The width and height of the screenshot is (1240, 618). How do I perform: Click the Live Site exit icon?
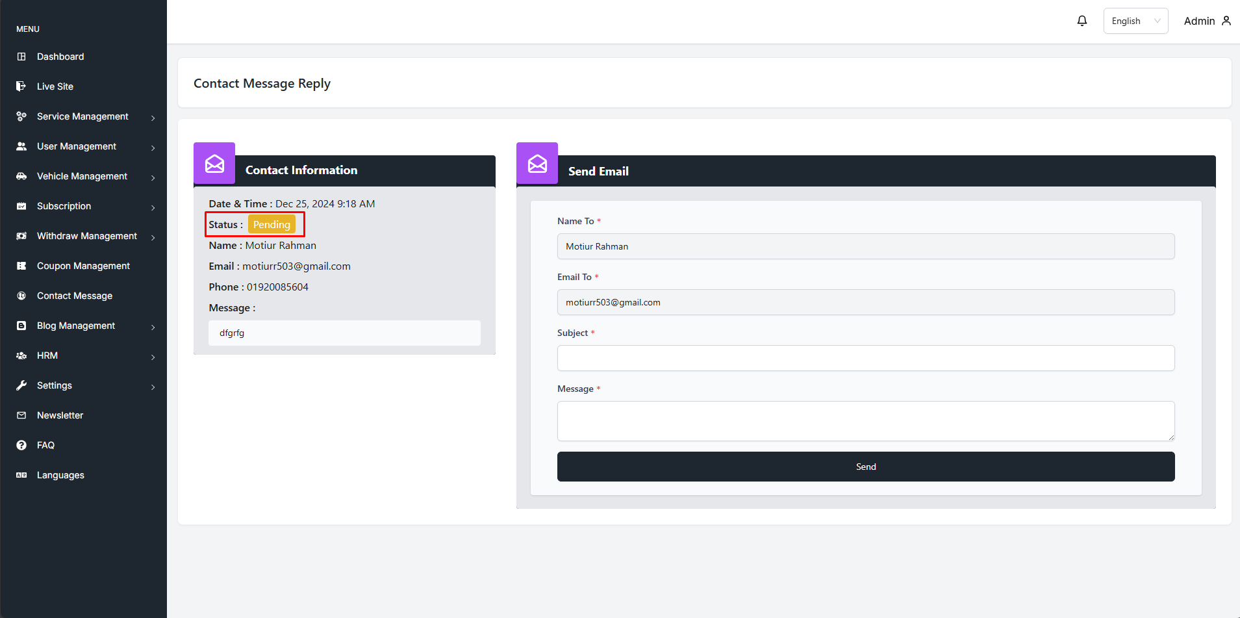[21, 86]
